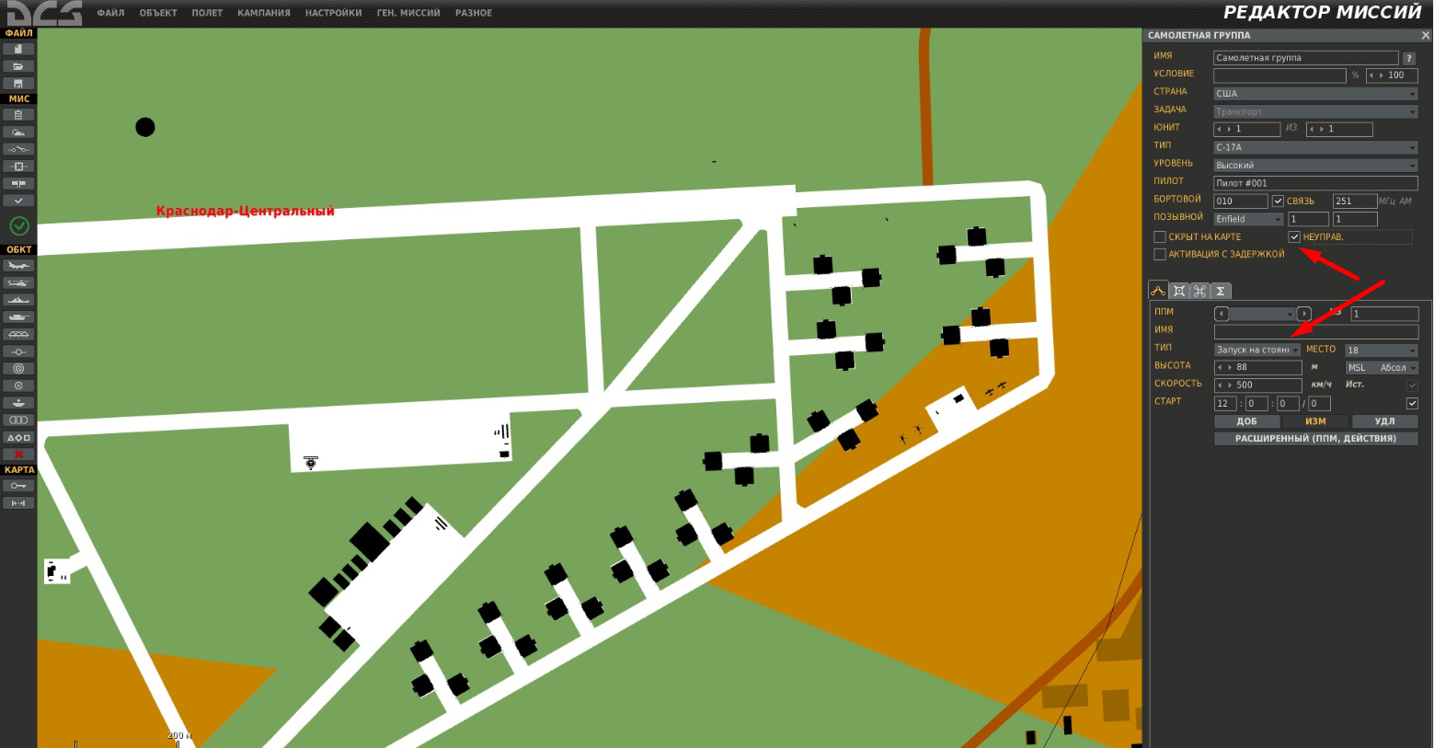Switch to the route waypoints tab icon

[1158, 291]
